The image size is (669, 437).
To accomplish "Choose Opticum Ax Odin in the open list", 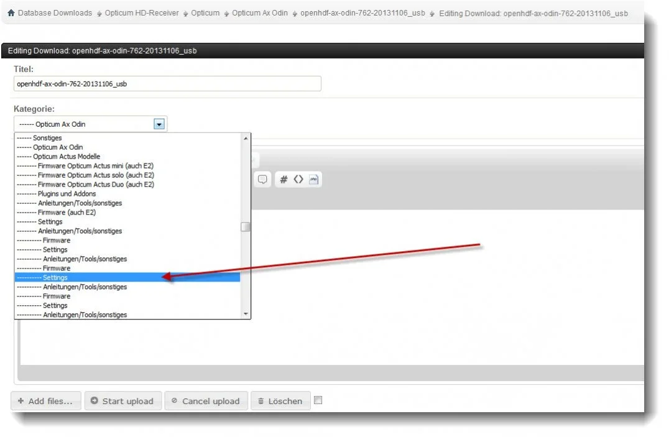I will (x=127, y=147).
